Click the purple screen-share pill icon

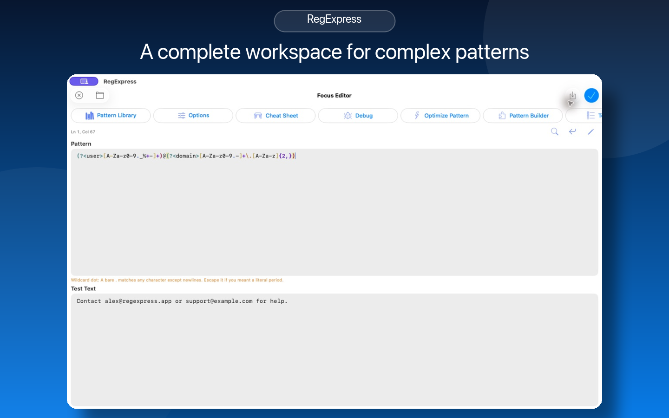pos(84,81)
